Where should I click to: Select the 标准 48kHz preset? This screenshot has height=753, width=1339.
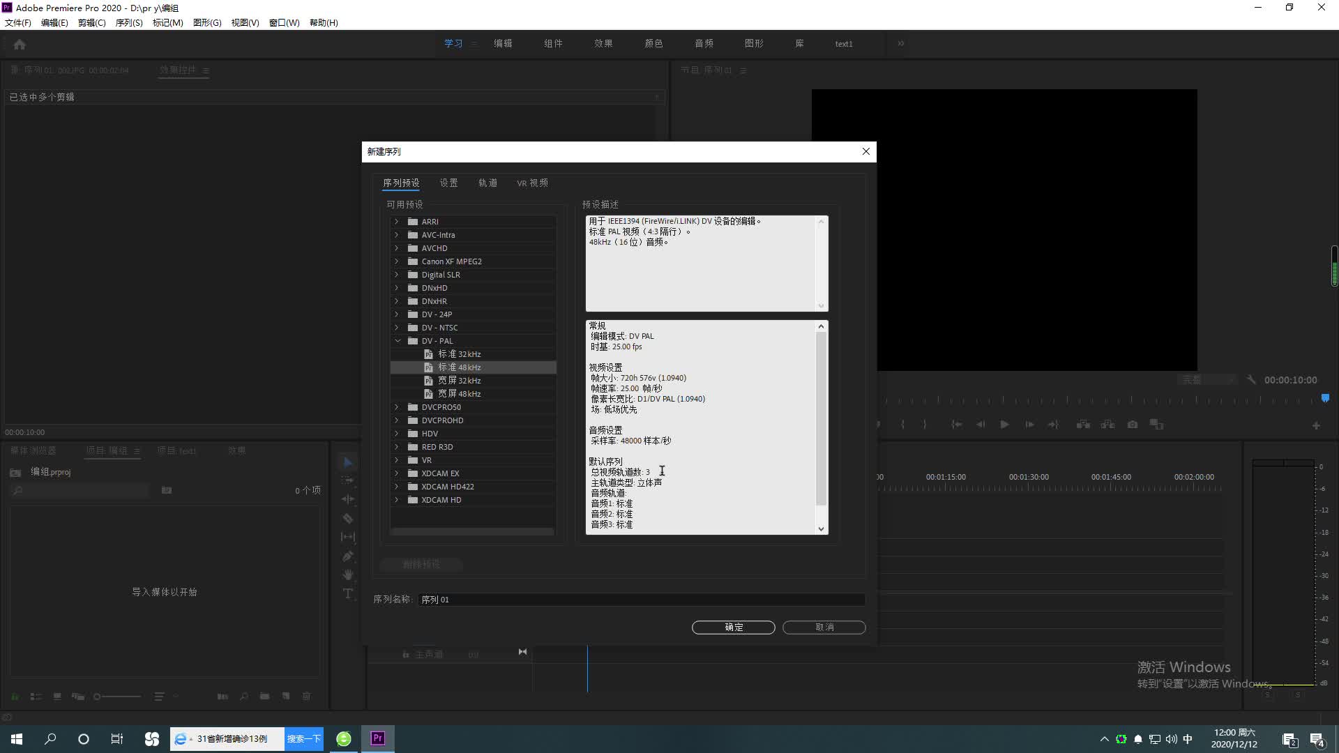(473, 367)
